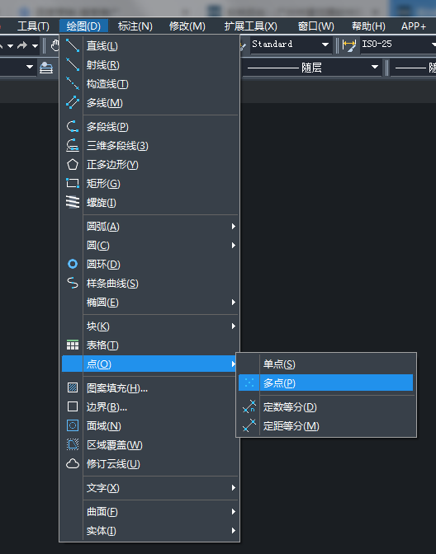Viewport: 436px width, 554px height.
Task: Open the Help (帮助) menu
Action: click(x=368, y=26)
